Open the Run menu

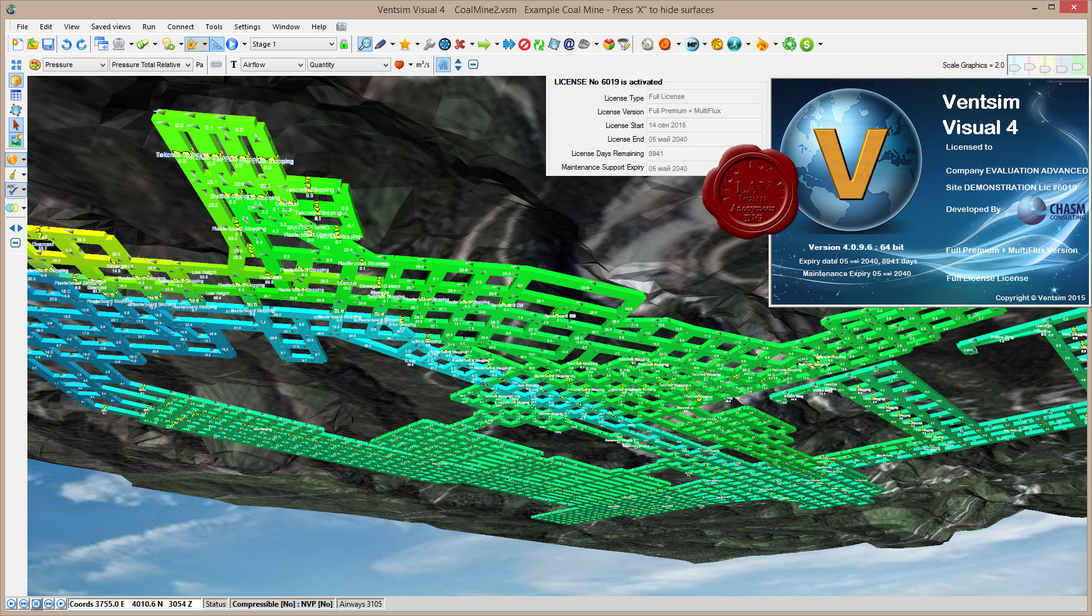[149, 27]
